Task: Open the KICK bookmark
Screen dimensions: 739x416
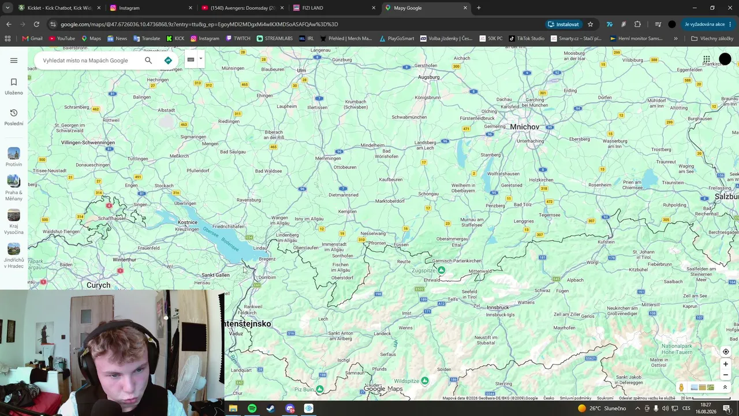Action: pyautogui.click(x=175, y=39)
